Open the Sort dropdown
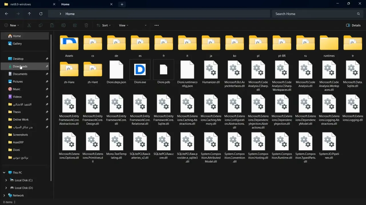 (104, 25)
